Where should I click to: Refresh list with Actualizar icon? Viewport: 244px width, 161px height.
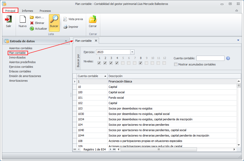[32, 29]
